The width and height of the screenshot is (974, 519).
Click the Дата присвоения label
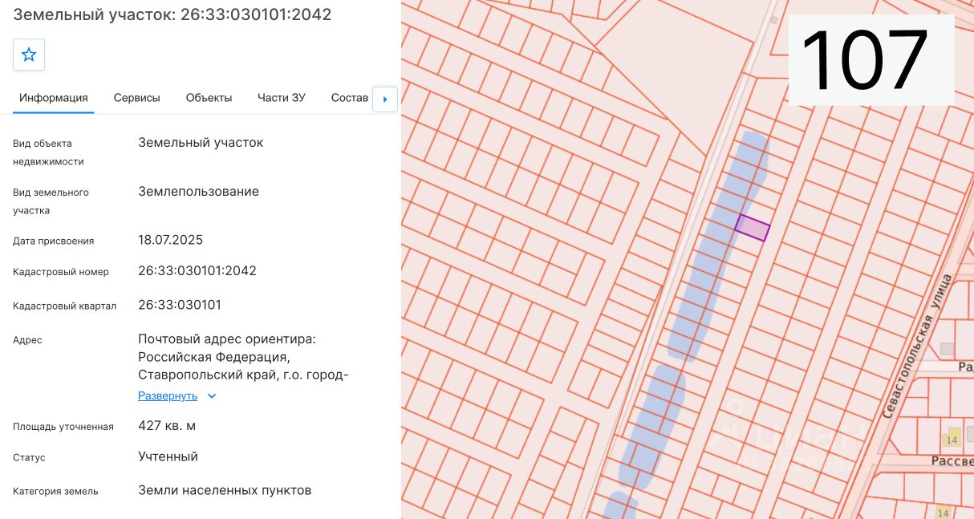[54, 241]
